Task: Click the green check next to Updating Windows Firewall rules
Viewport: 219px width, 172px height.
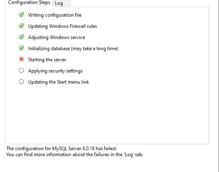Action: pos(21,25)
